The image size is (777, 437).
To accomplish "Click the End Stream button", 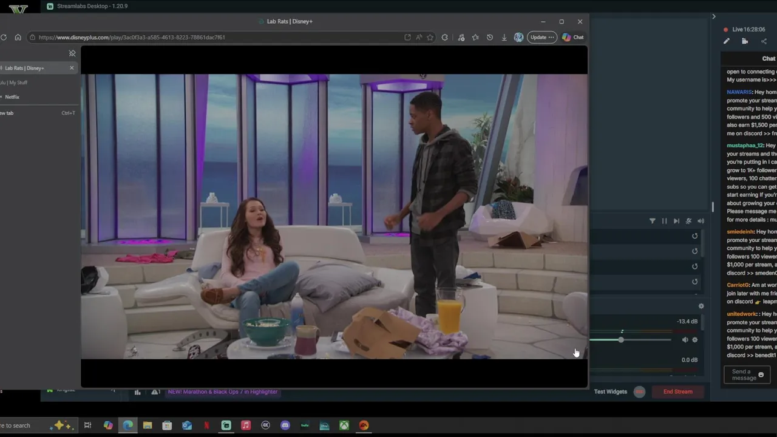I will point(677,391).
